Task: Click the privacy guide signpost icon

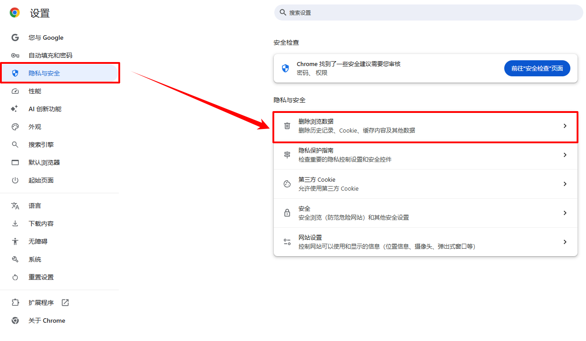Action: (x=287, y=155)
